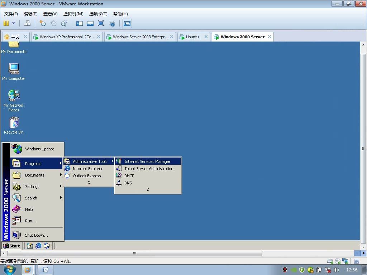Screen dimensions: 367x275
Task: Open the 选项卡(T) menu
Action: [98, 14]
